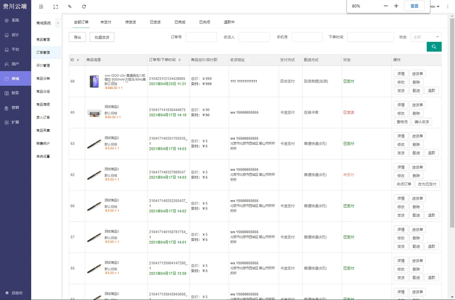Open the three-dot more menu at top right
Image resolution: width=455 pixels, height=300 pixels.
(x=448, y=6)
